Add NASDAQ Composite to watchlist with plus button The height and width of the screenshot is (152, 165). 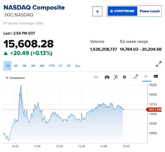[x=97, y=11]
